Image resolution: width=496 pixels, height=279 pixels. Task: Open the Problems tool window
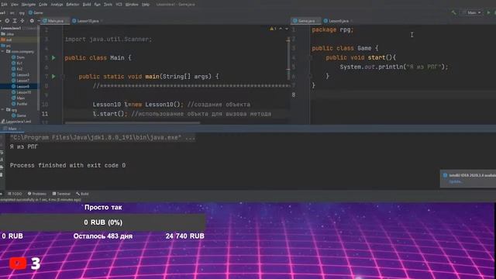tap(37, 194)
